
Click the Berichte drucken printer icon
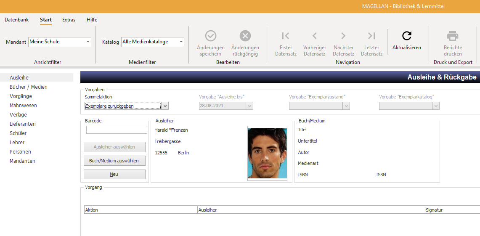tap(453, 36)
